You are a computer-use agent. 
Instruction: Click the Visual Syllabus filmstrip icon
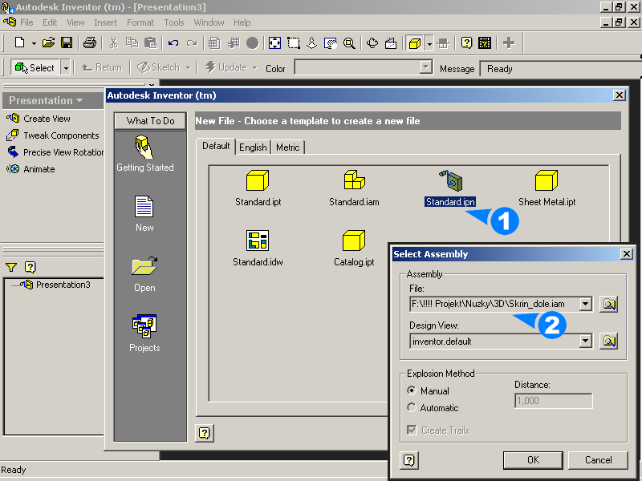(x=485, y=42)
